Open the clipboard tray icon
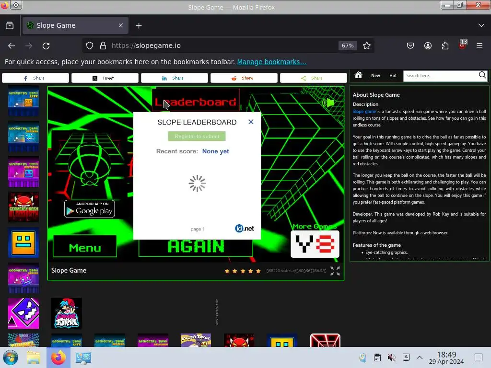This screenshot has height=368, width=491. [377, 357]
